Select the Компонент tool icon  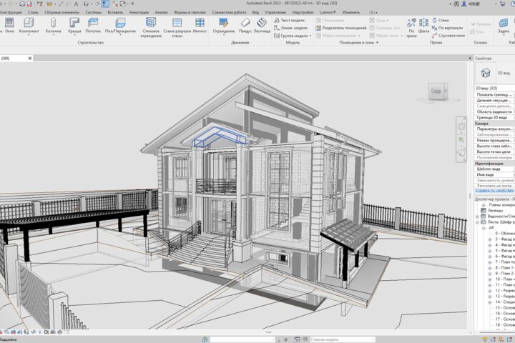click(29, 23)
